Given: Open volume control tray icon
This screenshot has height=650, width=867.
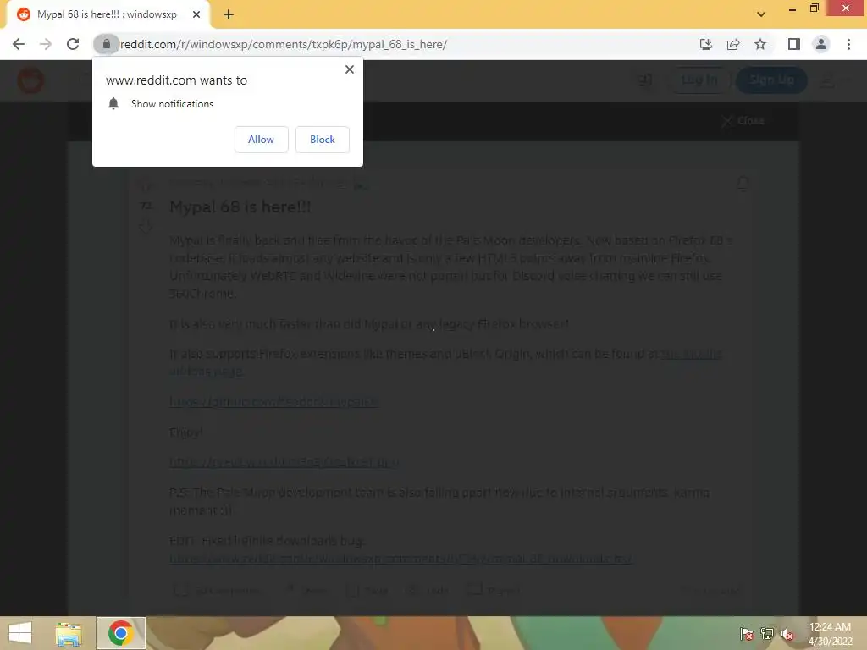Looking at the screenshot, I should pyautogui.click(x=787, y=634).
